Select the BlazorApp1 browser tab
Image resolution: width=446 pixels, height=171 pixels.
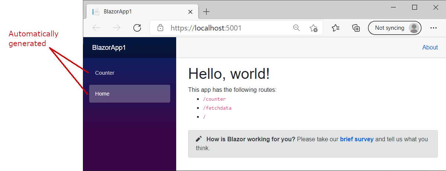(142, 12)
